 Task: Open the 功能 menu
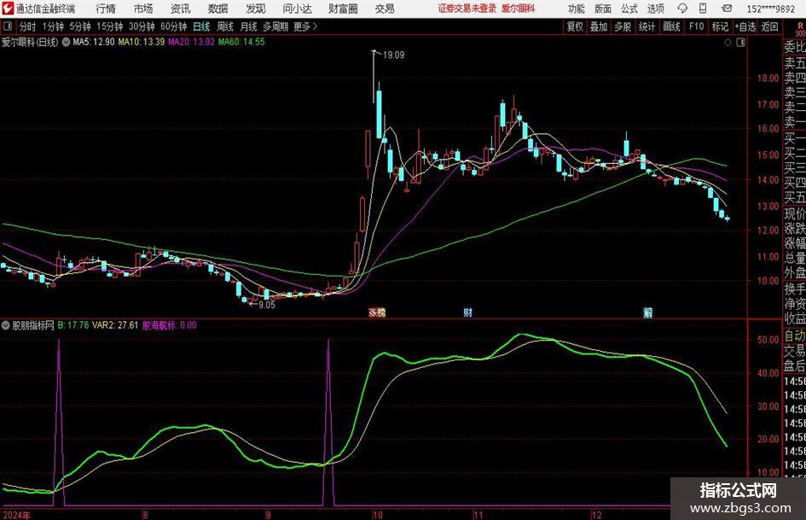577,9
